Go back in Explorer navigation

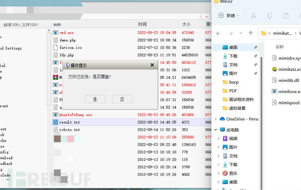point(219,34)
